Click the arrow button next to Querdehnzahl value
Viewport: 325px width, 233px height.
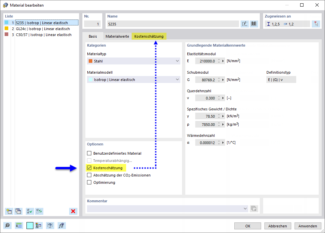[x=223, y=98]
